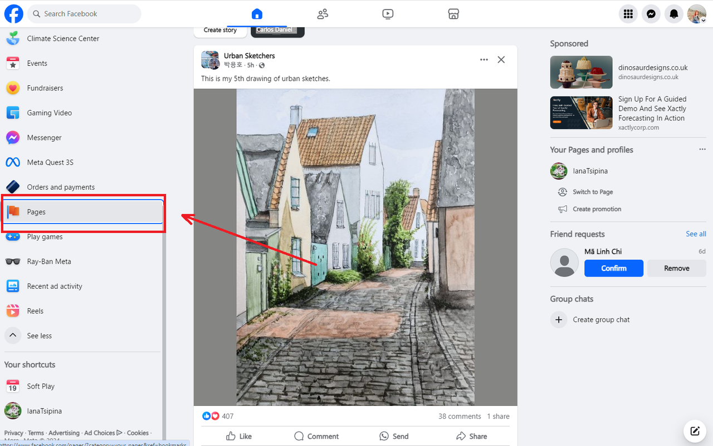Viewport: 713px width, 446px height.
Task: Click the Facebook logo icon
Action: [14, 14]
